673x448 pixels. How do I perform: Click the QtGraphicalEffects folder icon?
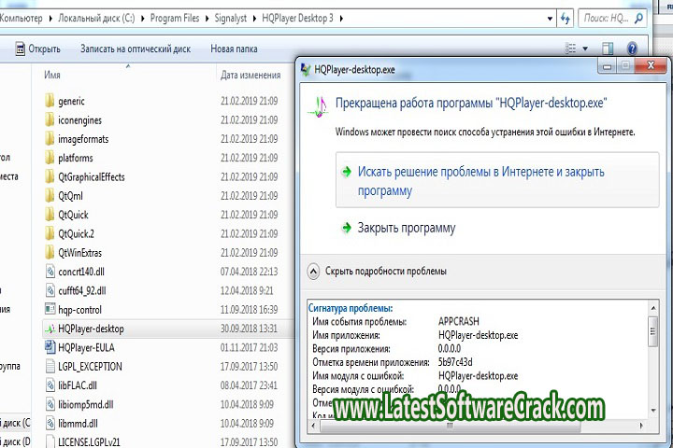pyautogui.click(x=50, y=176)
